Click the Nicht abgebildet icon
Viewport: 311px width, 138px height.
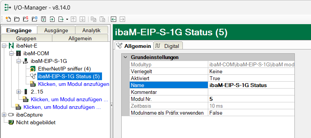click(x=11, y=122)
